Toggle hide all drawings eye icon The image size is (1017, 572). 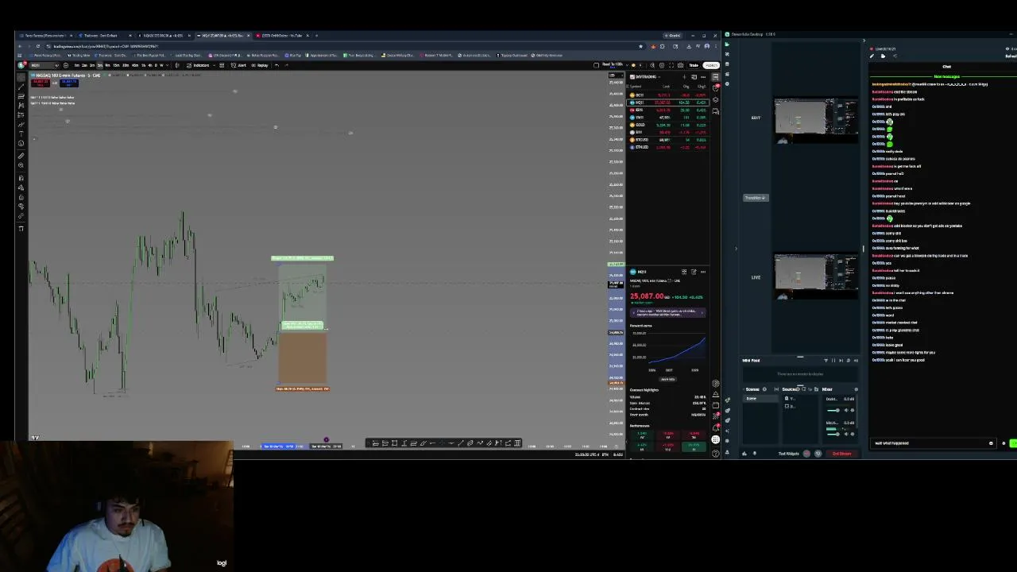tap(21, 207)
